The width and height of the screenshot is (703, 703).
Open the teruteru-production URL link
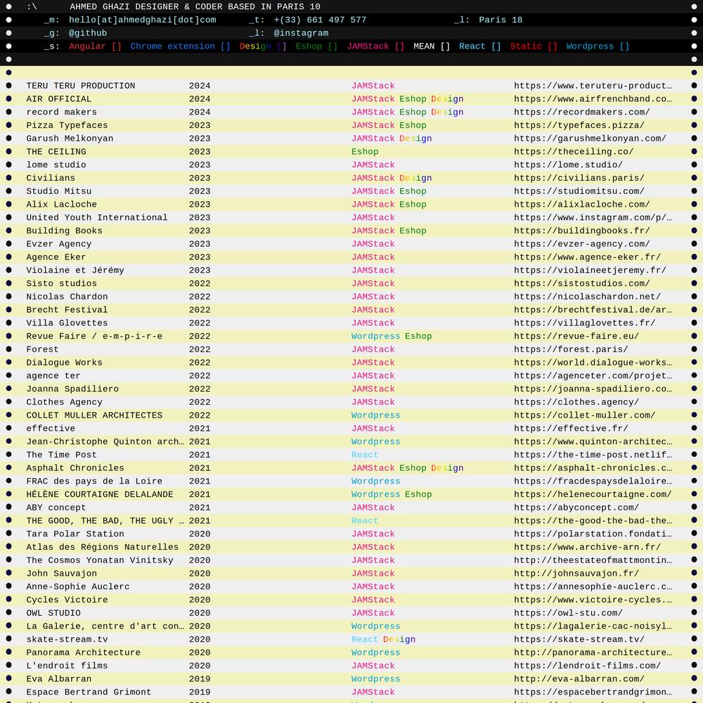point(593,86)
